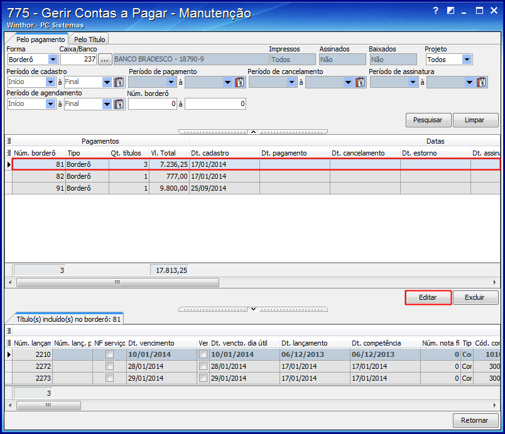Open Período de cadastro Final date dropdown
The image size is (505, 434).
[x=107, y=82]
